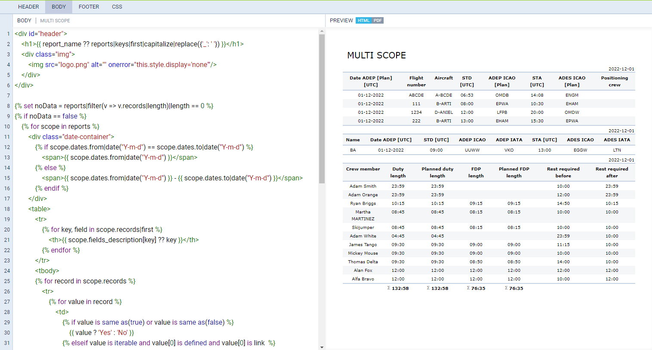
Task: Click the PREVIEW label
Action: click(341, 21)
